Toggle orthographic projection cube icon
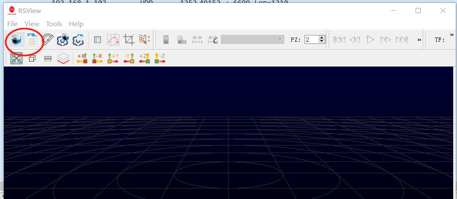The height and width of the screenshot is (199, 457). tap(32, 59)
